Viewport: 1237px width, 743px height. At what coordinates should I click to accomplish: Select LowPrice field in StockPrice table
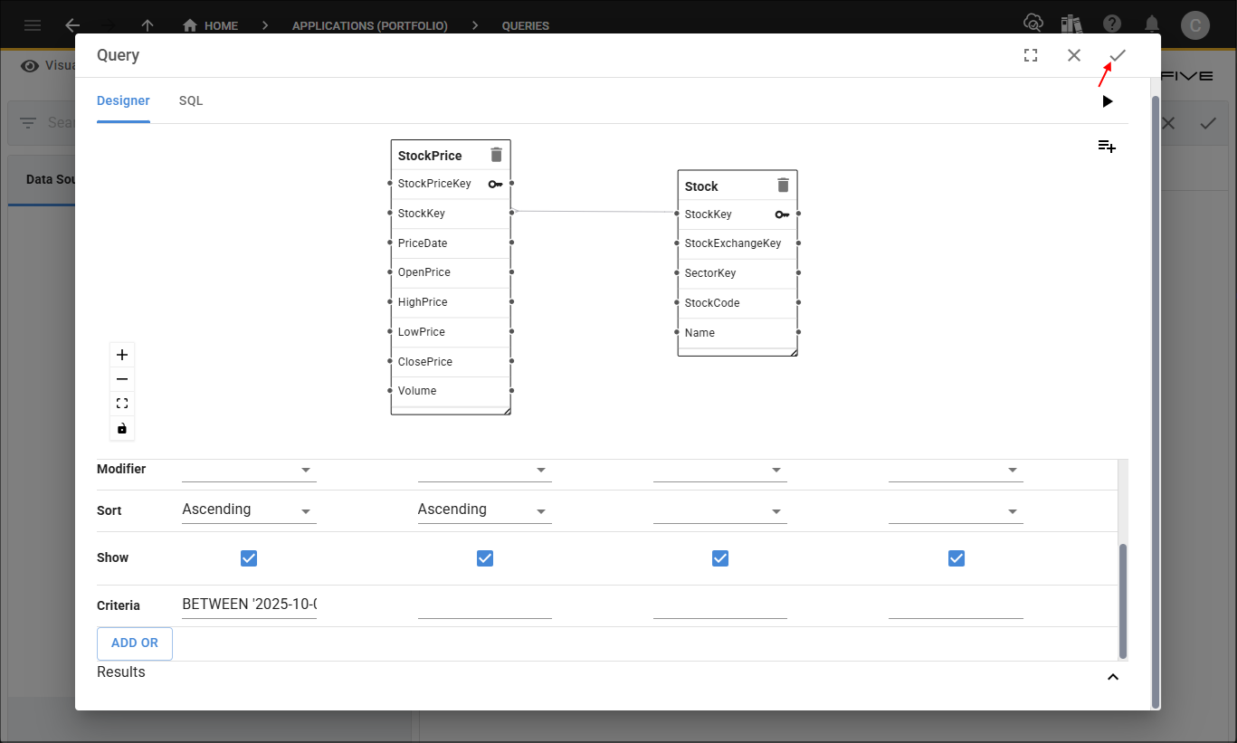pos(451,332)
